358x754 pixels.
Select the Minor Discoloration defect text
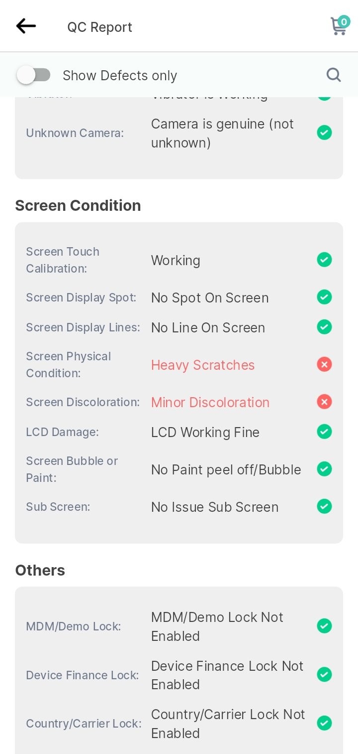210,402
